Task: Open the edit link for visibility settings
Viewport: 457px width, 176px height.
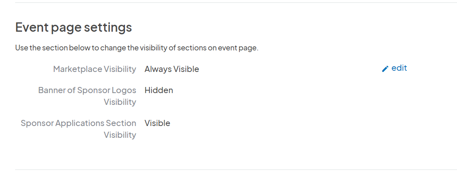Action: (x=395, y=68)
